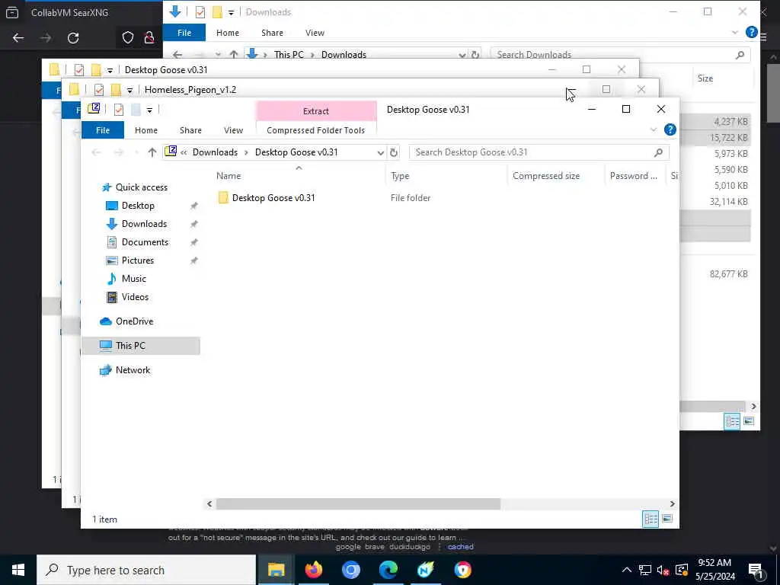This screenshot has height=585, width=780.
Task: Click This PC breadcrumb in Downloads window
Action: [289, 55]
